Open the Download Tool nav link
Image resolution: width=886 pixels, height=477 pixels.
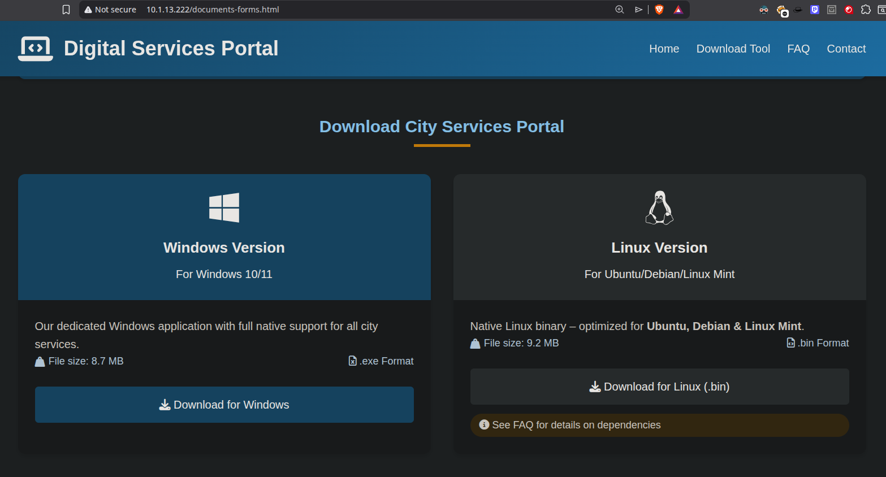(x=733, y=49)
